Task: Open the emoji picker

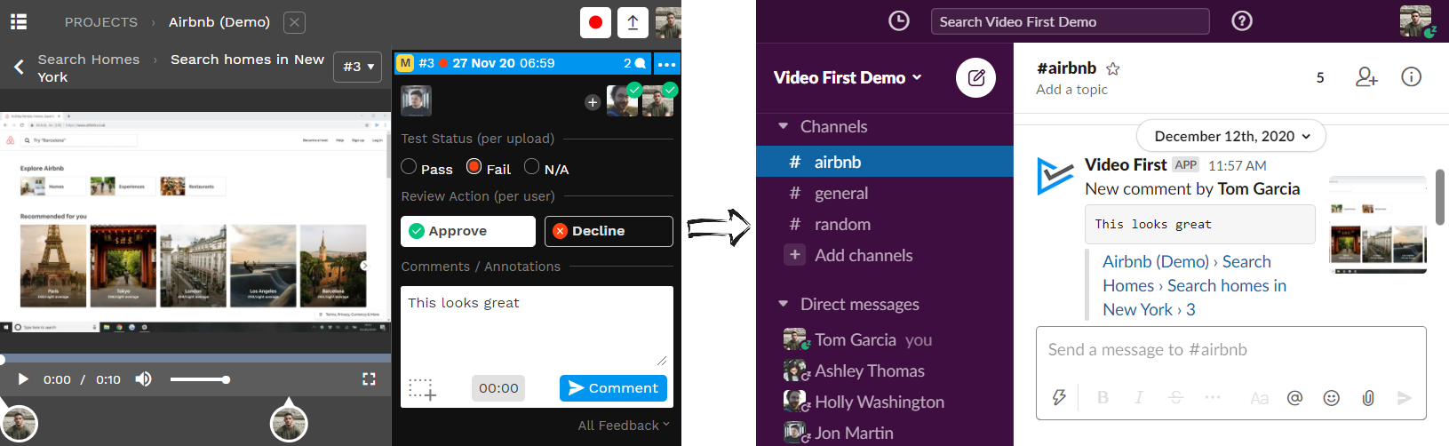Action: [x=1331, y=398]
